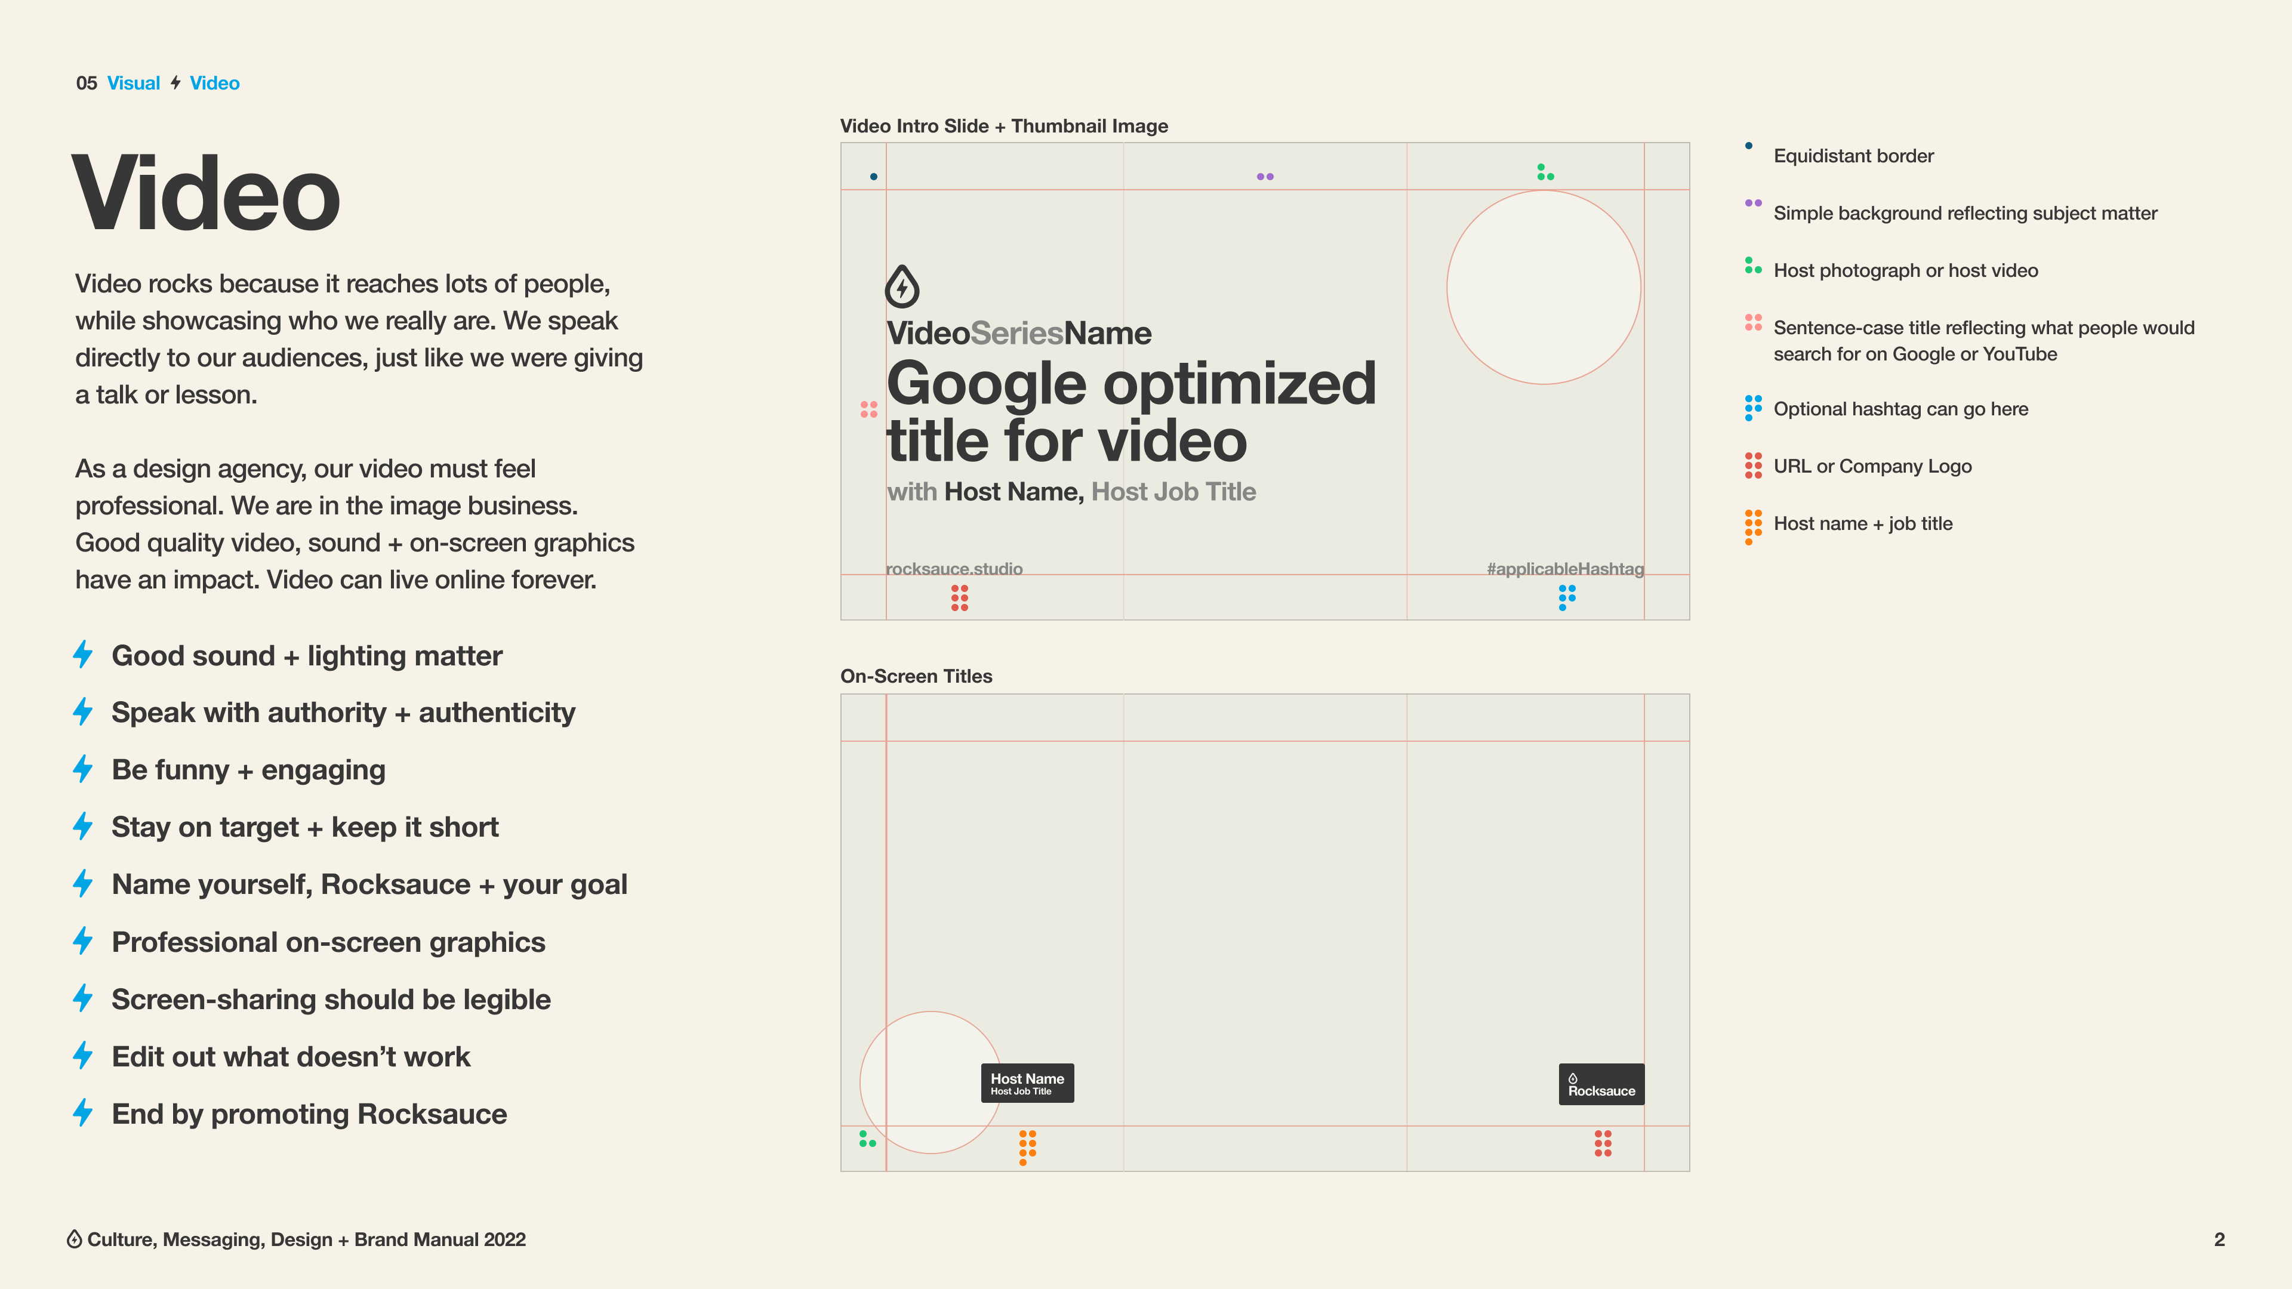Click the orange dots marker under Host Name badge
This screenshot has height=1289, width=2292.
(x=1027, y=1148)
